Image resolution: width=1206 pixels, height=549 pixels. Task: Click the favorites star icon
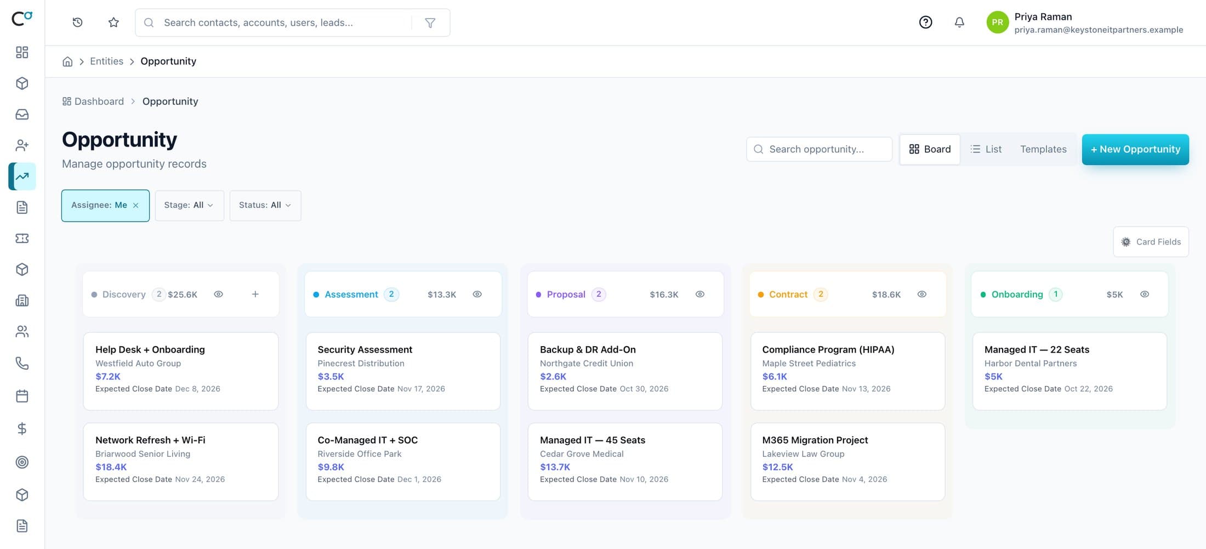(113, 22)
